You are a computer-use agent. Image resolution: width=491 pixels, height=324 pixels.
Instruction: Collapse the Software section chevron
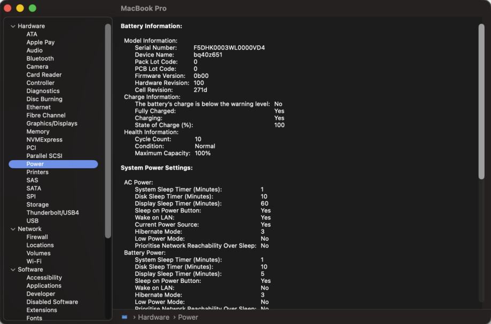[13, 270]
